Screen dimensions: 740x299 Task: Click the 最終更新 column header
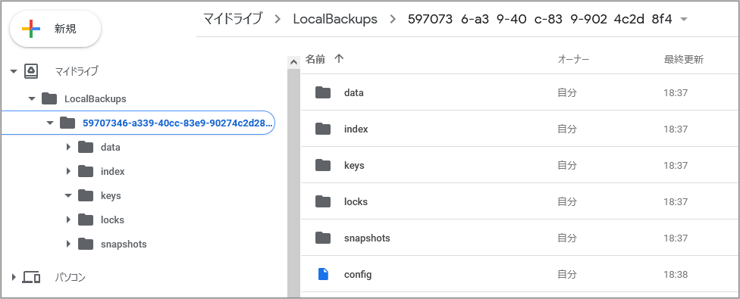coord(684,60)
